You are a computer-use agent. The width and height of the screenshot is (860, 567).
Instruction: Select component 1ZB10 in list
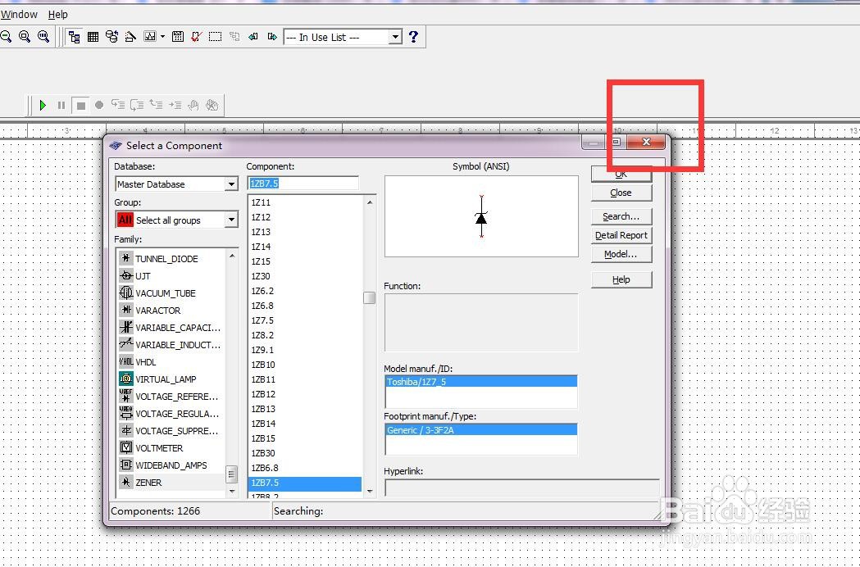pos(305,365)
